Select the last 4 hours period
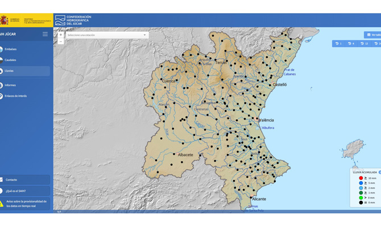The image size is (381, 227). click(351, 44)
